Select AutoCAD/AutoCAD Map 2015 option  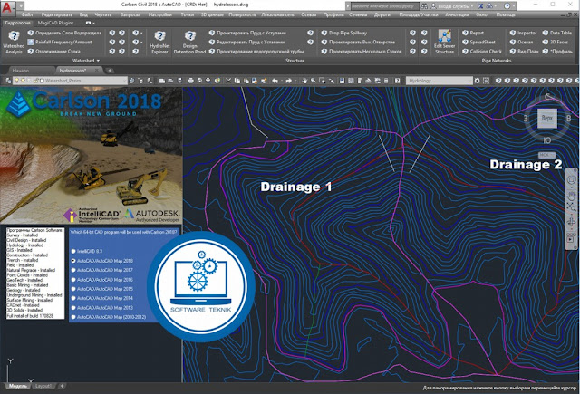click(x=73, y=289)
